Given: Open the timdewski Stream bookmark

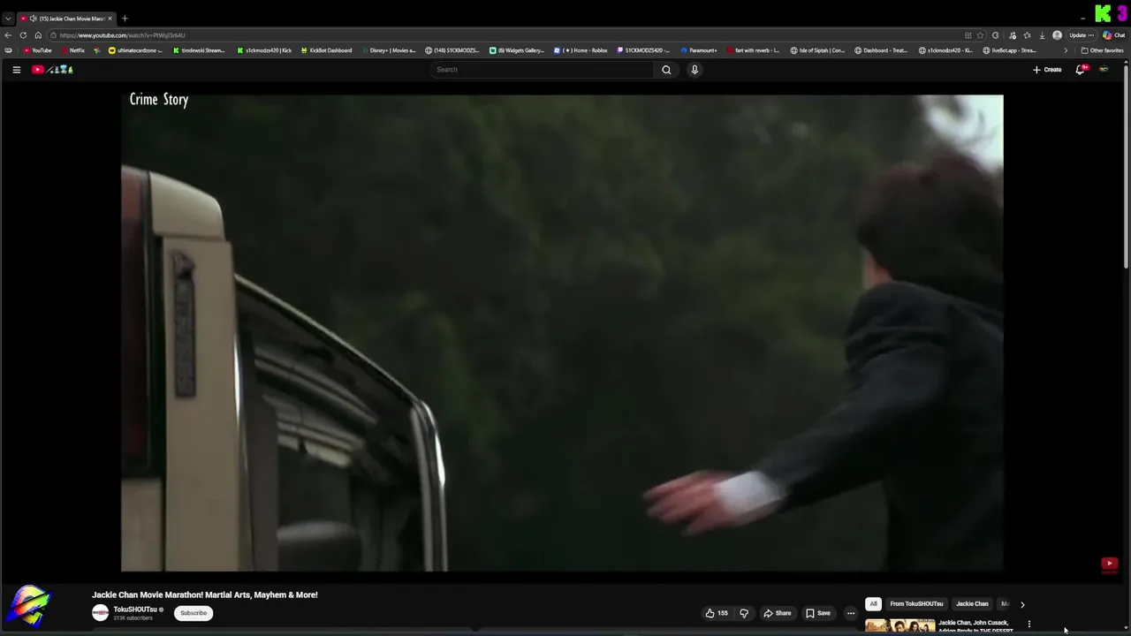Looking at the screenshot, I should [199, 50].
